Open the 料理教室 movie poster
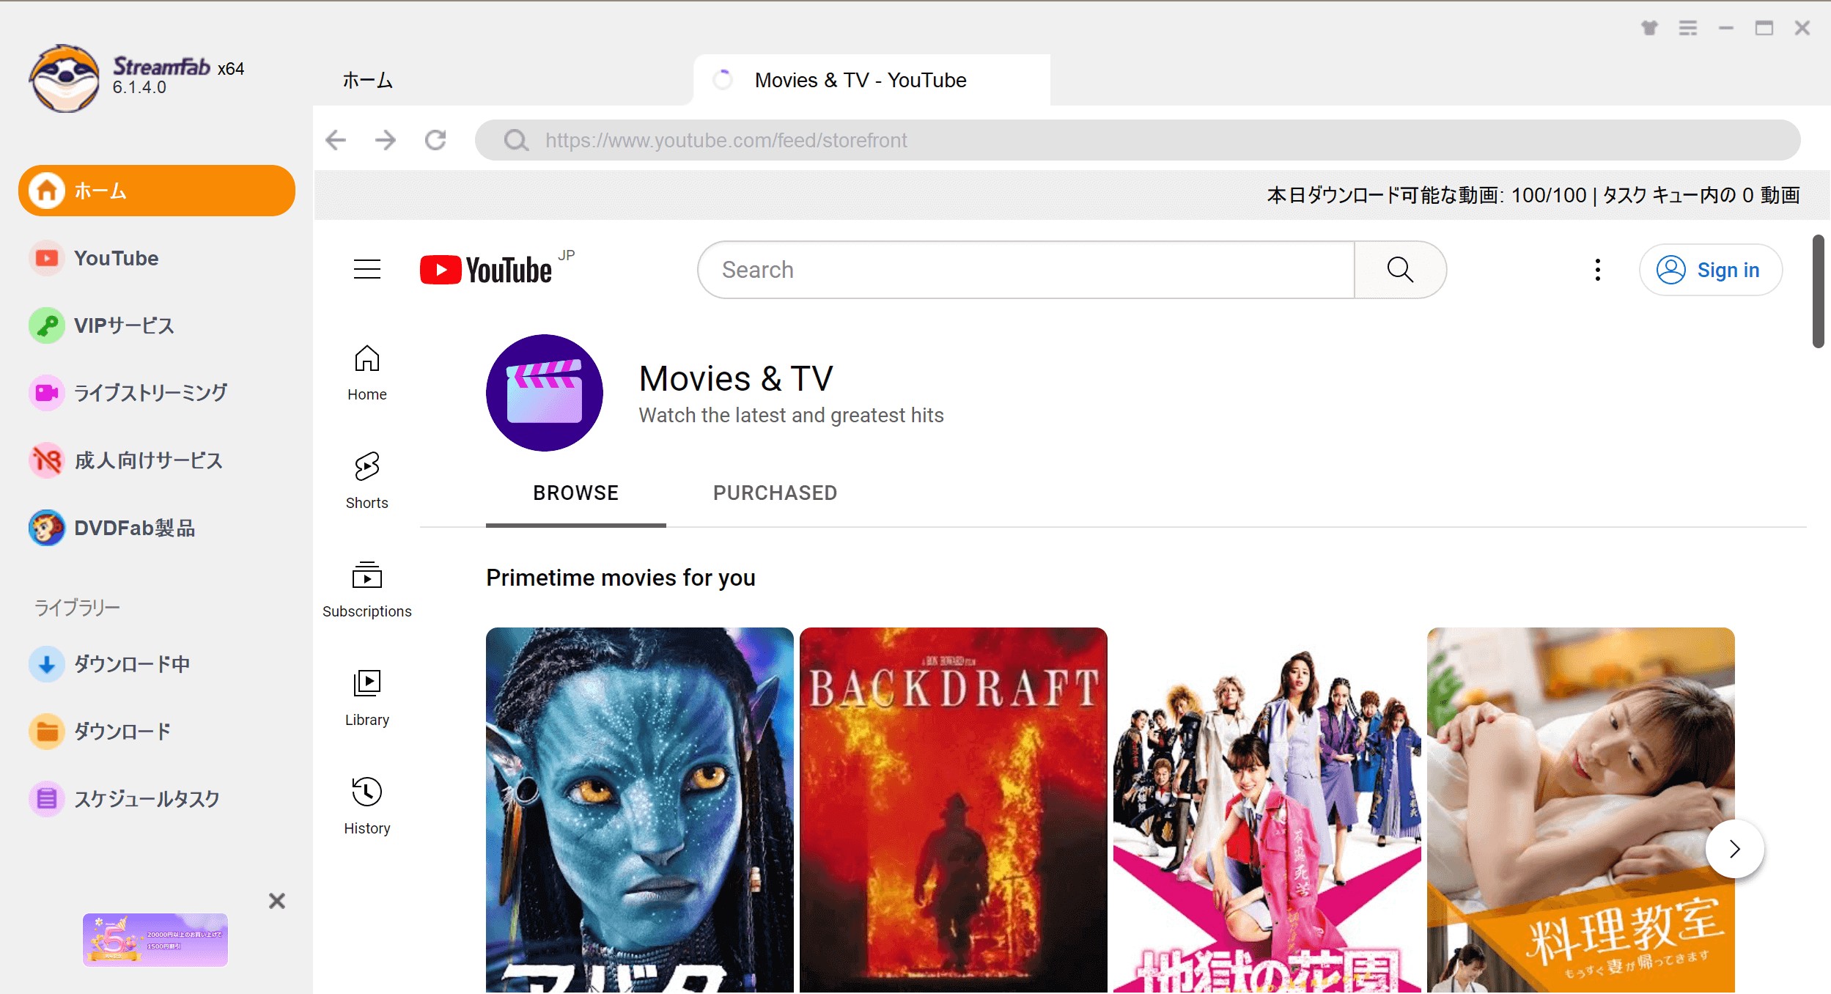1831x994 pixels. [x=1581, y=810]
